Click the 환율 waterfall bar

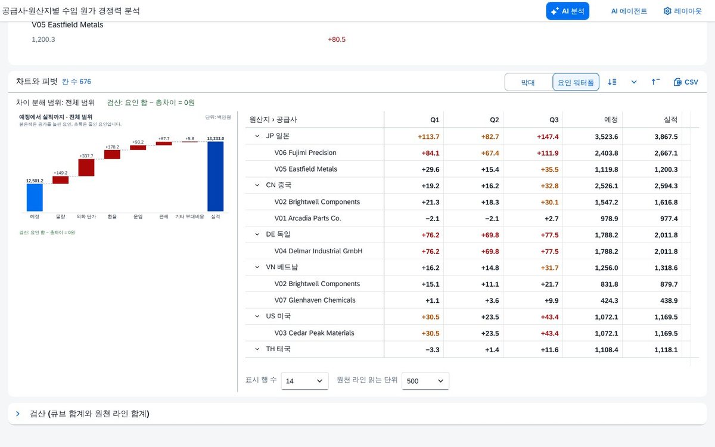coord(112,154)
